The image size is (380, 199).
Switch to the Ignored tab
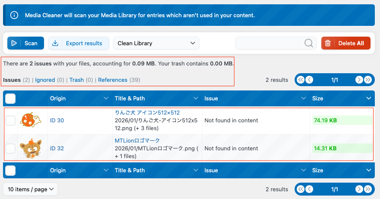[45, 80]
